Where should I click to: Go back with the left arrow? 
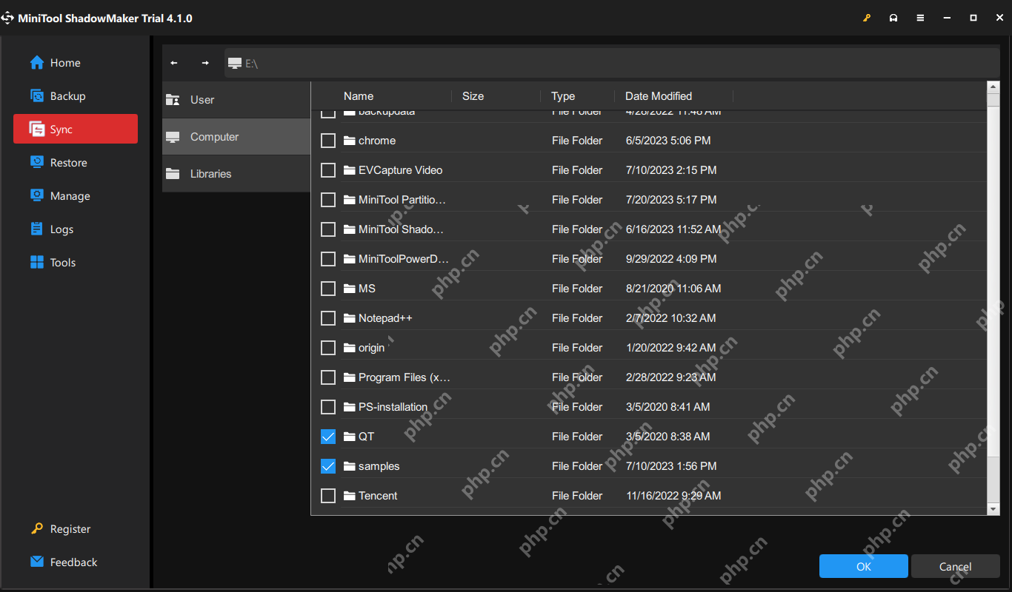click(174, 63)
